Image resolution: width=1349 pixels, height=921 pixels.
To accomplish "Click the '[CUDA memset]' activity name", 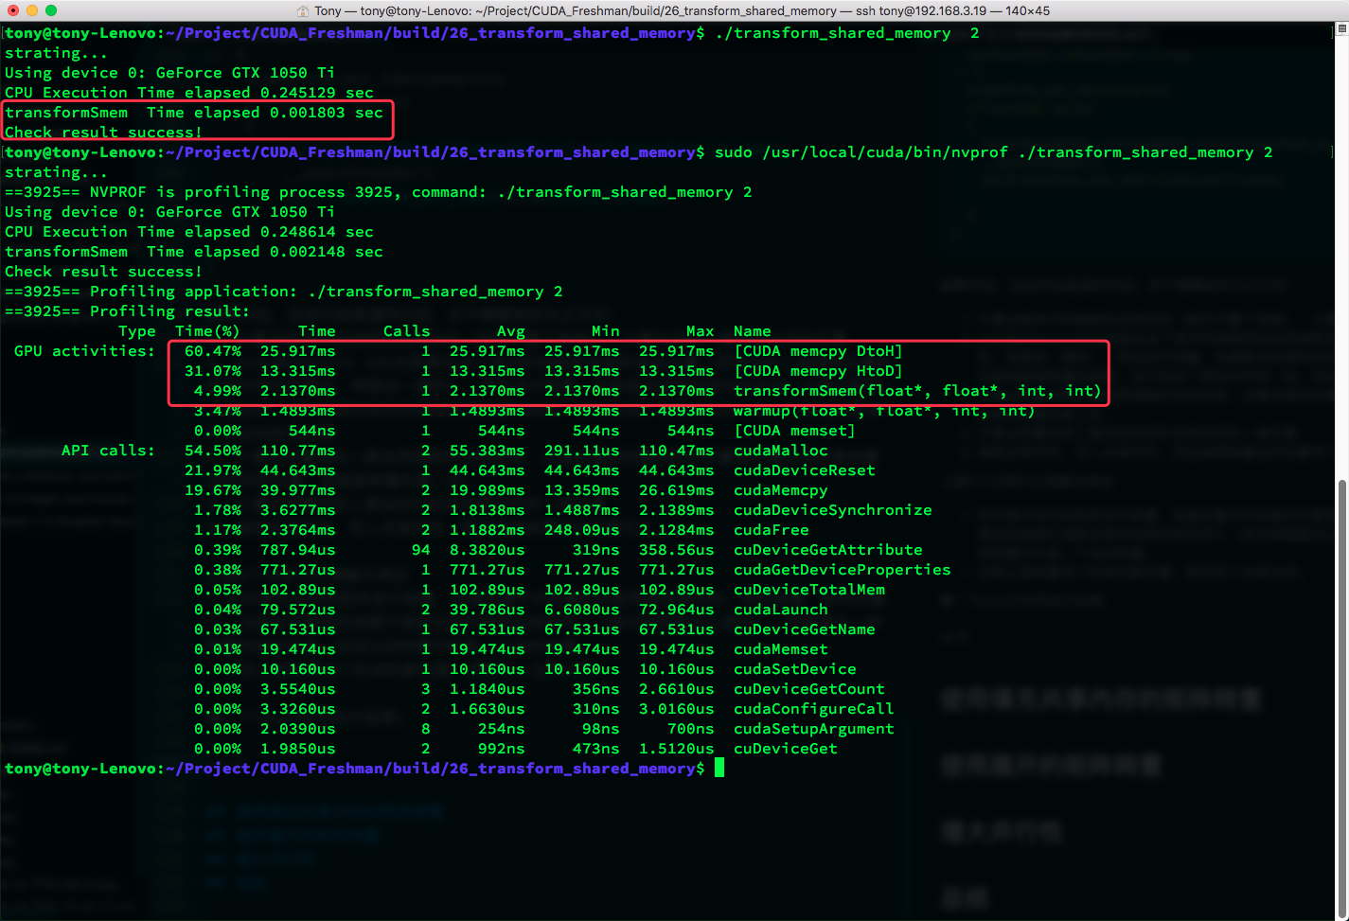I will [x=794, y=431].
